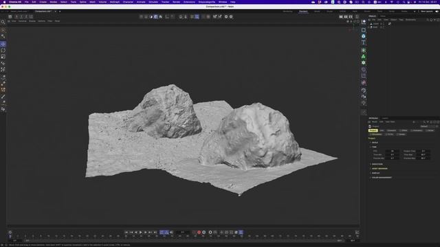440x247 pixels.
Task: Add a Camera from right palette
Action: (364, 97)
